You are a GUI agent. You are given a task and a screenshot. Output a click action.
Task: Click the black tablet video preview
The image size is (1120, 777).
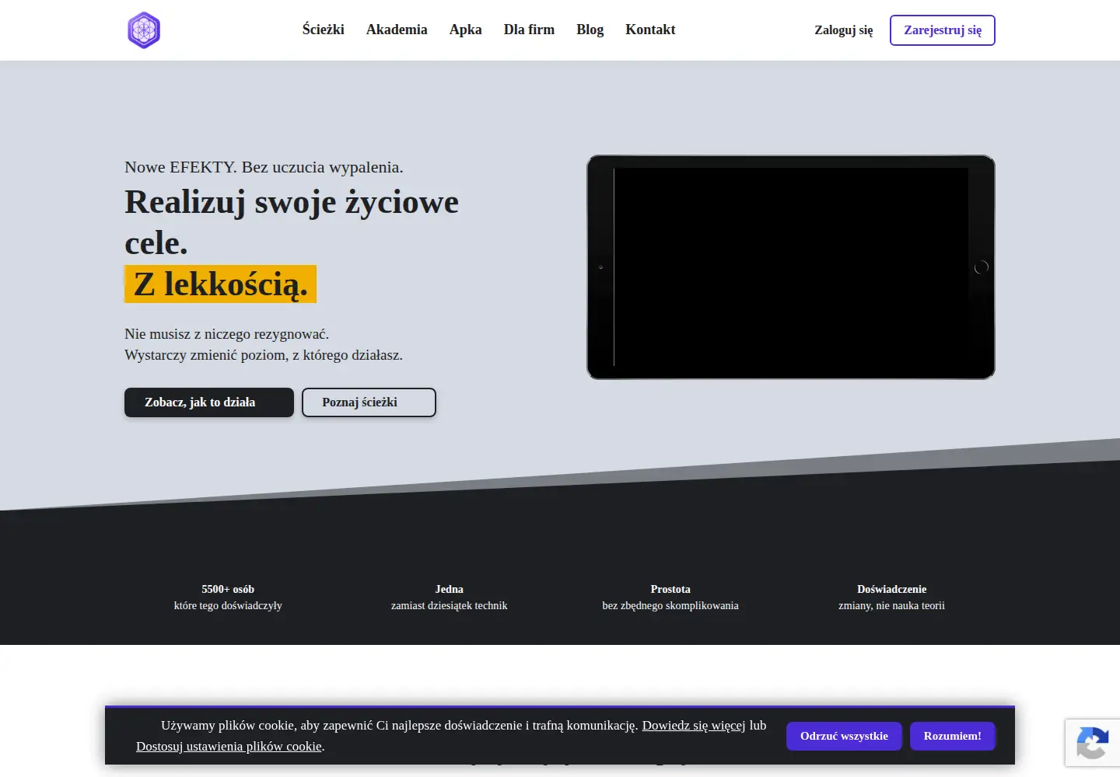point(791,267)
